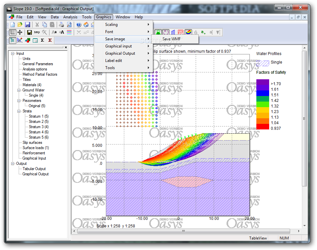Click the vertical scrollbar of the graphic view

pos(304,119)
